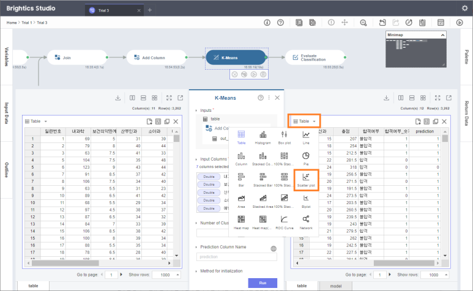Open the Palette side panel

pyautogui.click(x=466, y=57)
